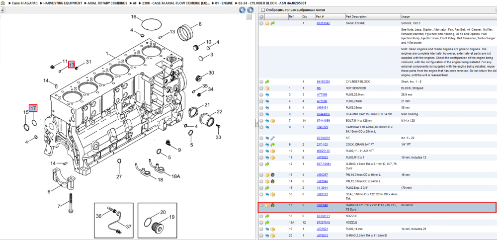This screenshot has width=497, height=240.
Task: Open part number link 84165305
Action: click(x=324, y=81)
